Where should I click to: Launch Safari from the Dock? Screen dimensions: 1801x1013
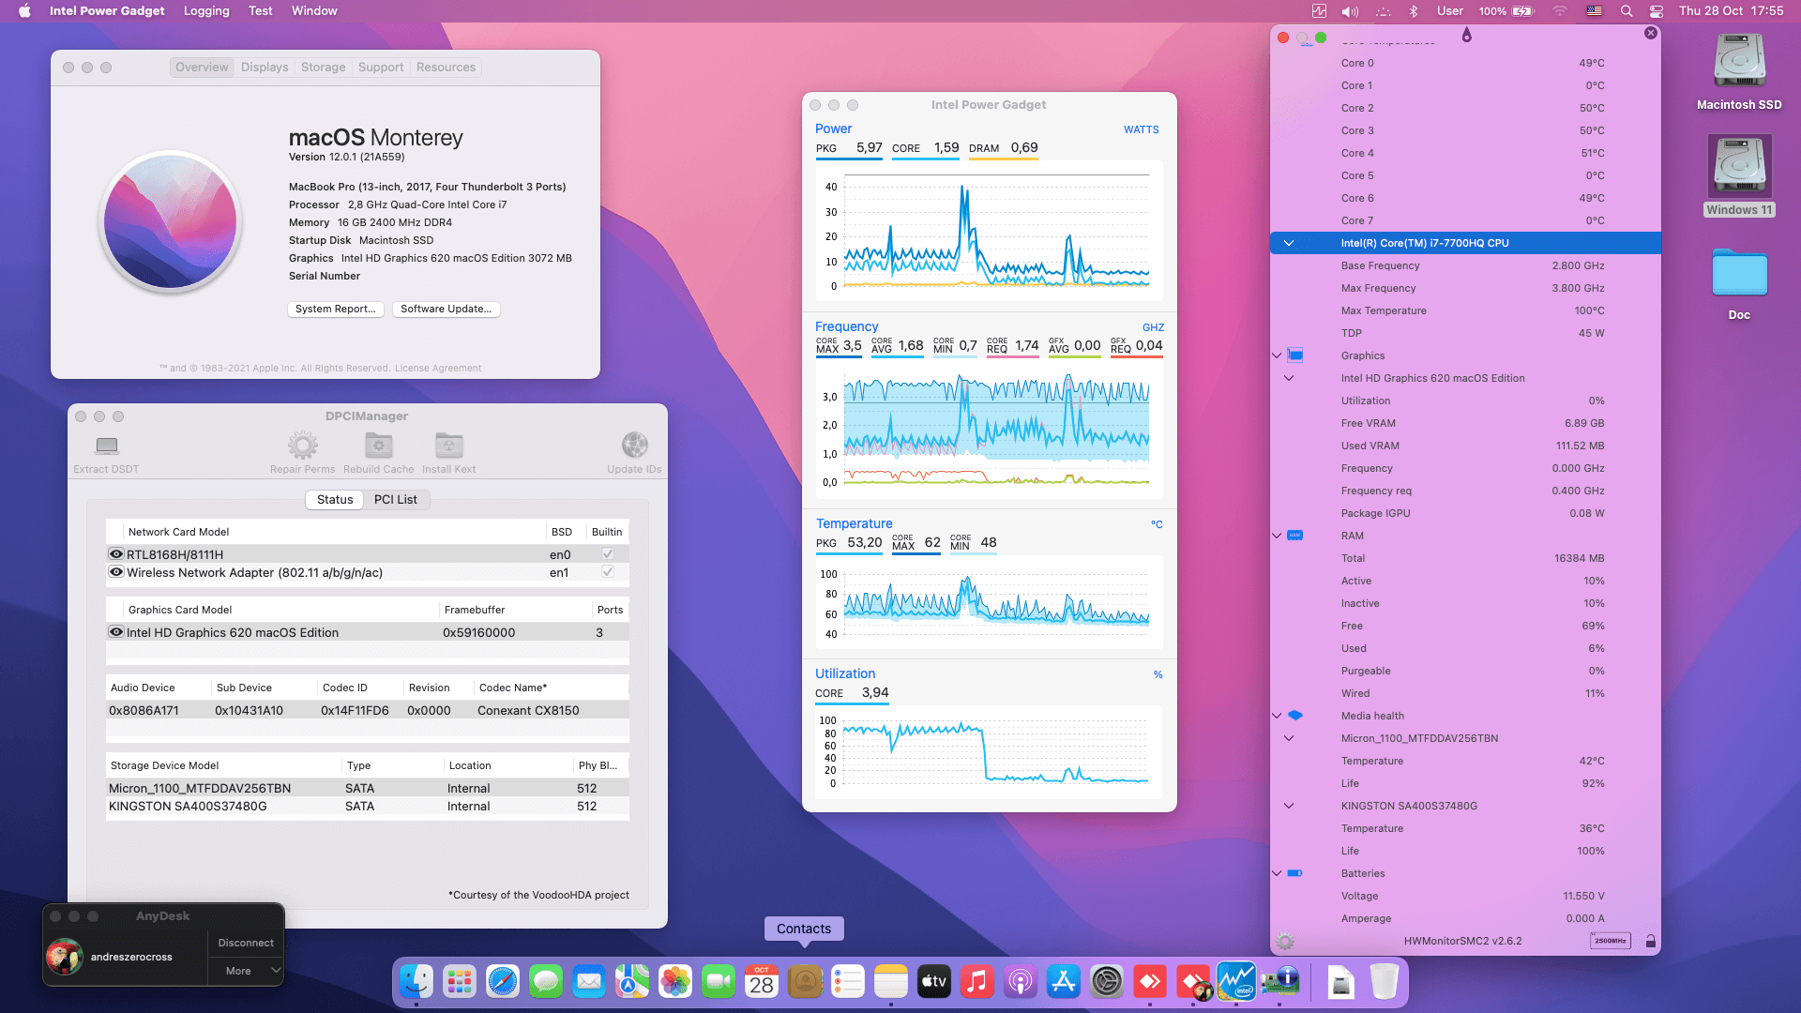[503, 982]
